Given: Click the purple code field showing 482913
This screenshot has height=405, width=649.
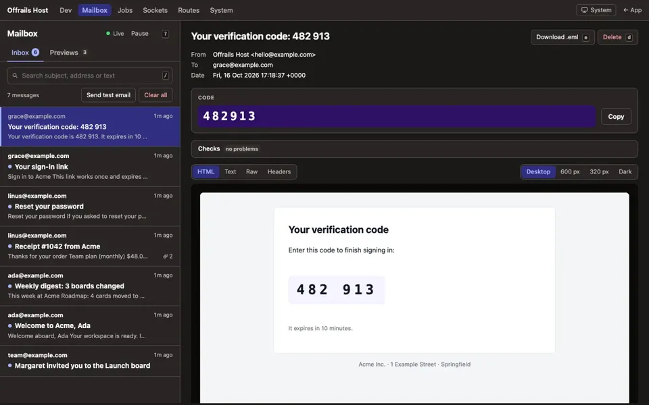Looking at the screenshot, I should coord(396,117).
